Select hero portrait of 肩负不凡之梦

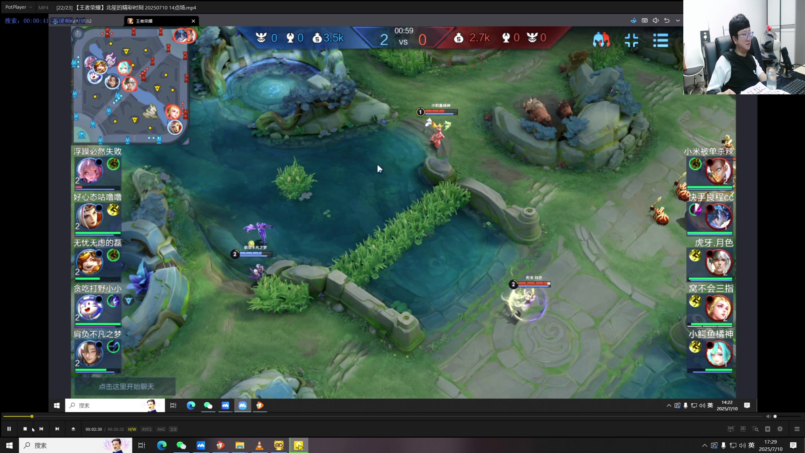(90, 353)
